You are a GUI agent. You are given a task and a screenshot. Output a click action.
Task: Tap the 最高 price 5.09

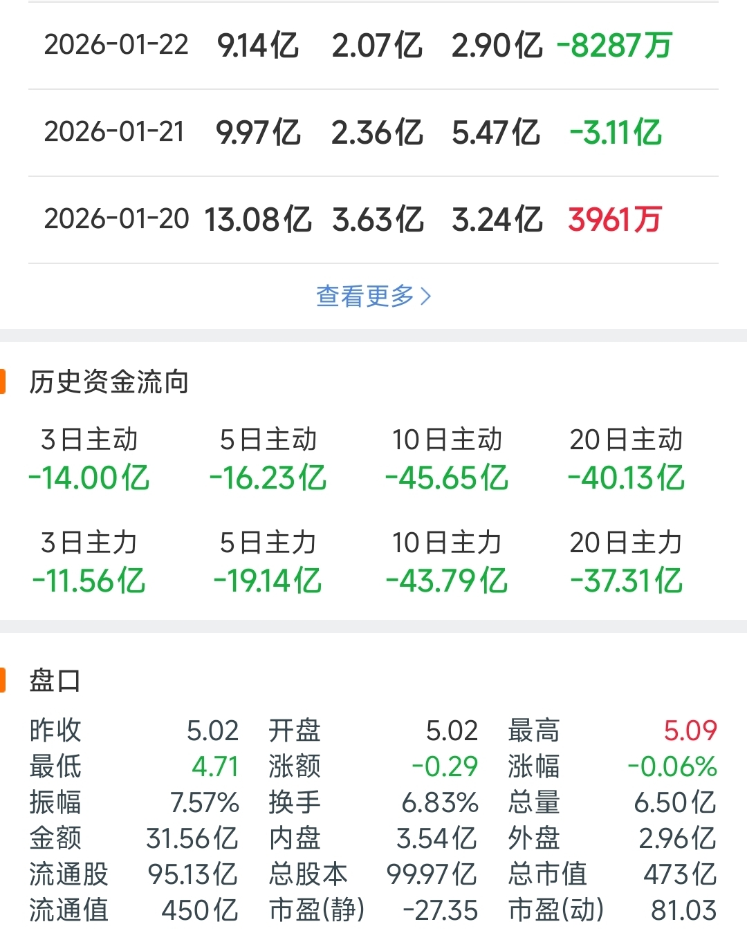point(690,731)
